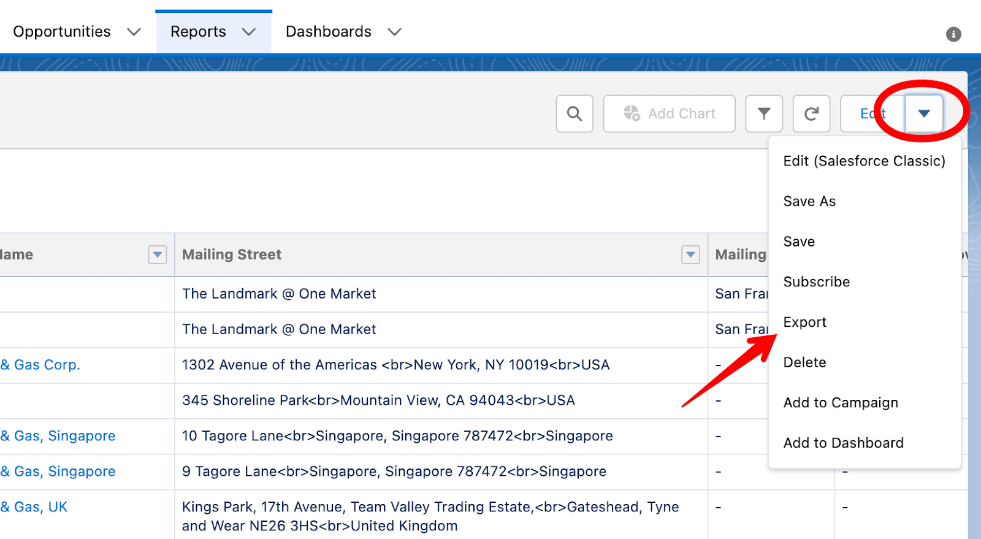Click the 'Kings Park, 17th Avenue' address cell
The height and width of the screenshot is (539, 981).
tap(441, 516)
